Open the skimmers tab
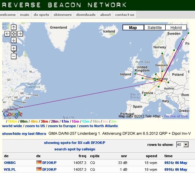The width and height of the screenshot is (195, 173). point(63,15)
